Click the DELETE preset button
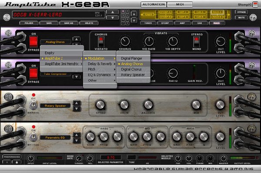Image resolution: width=261 pixels, height=173 pixels. click(x=89, y=23)
